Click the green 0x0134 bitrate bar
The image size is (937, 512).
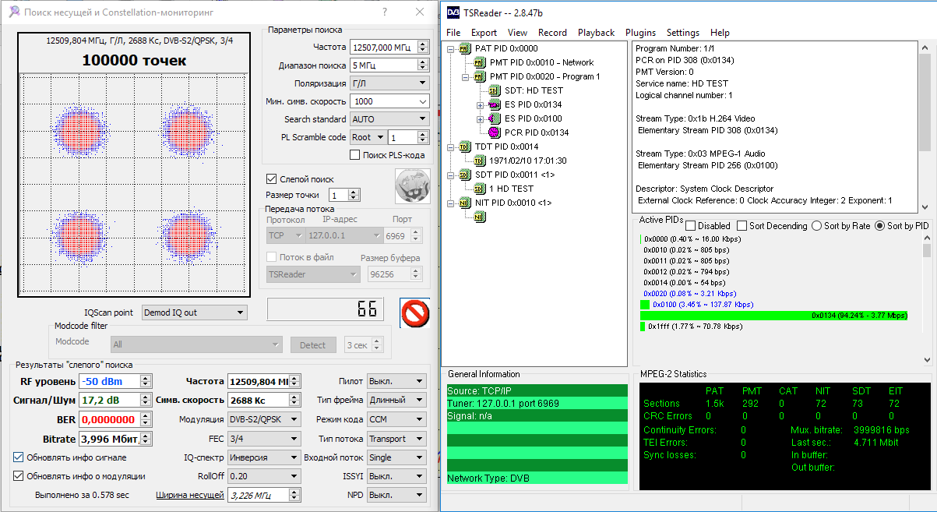coord(774,316)
